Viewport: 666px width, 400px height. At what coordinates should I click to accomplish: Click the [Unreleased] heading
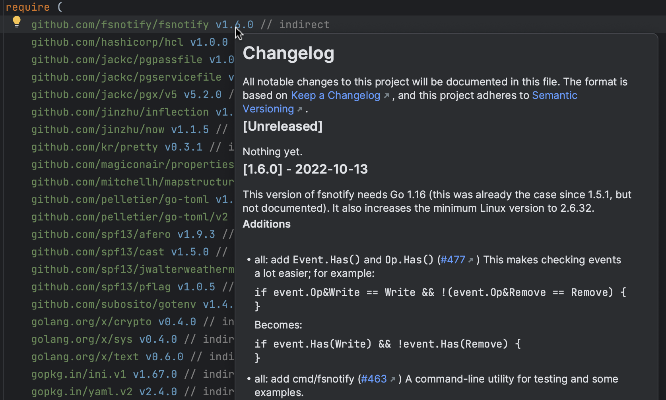click(282, 126)
